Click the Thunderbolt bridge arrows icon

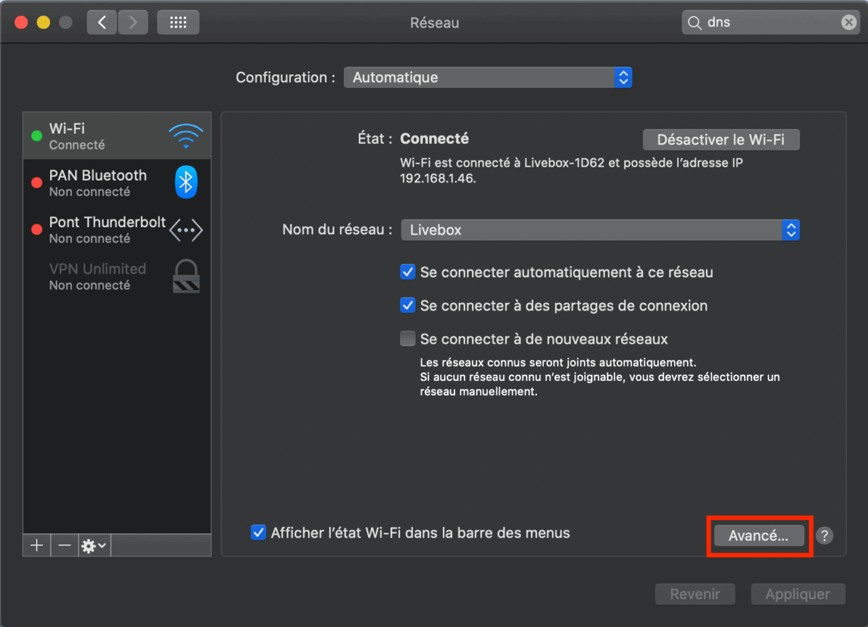tap(186, 230)
